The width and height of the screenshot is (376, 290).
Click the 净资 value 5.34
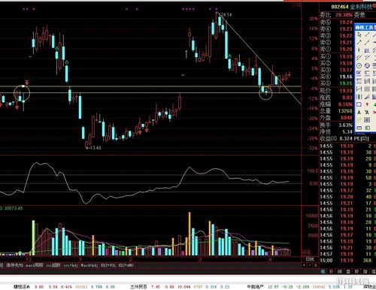pyautogui.click(x=347, y=131)
